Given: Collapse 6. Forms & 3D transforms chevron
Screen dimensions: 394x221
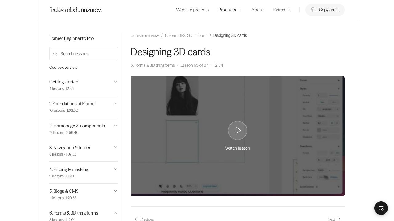Looking at the screenshot, I should (x=115, y=213).
